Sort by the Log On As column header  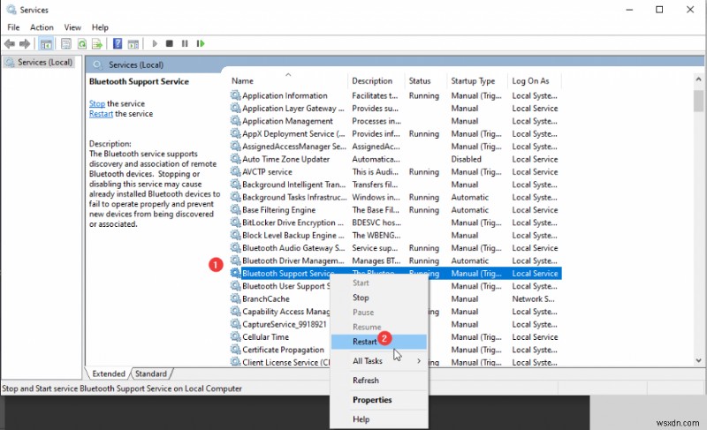[x=535, y=80]
